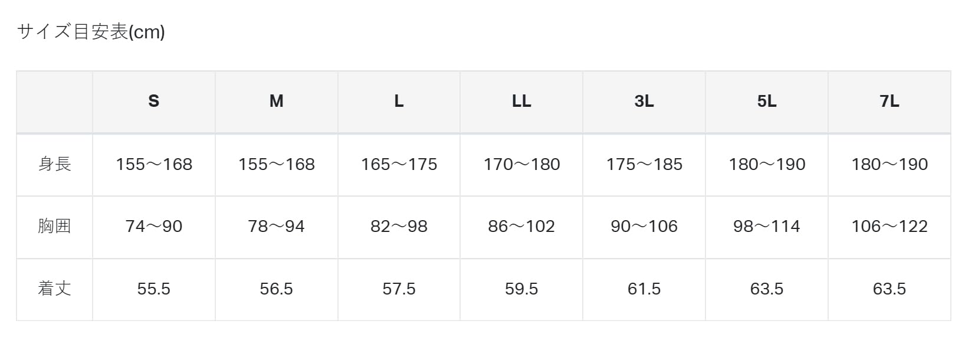The image size is (965, 337).
Task: Click the 106～122 chest cell
Action: pos(889,227)
